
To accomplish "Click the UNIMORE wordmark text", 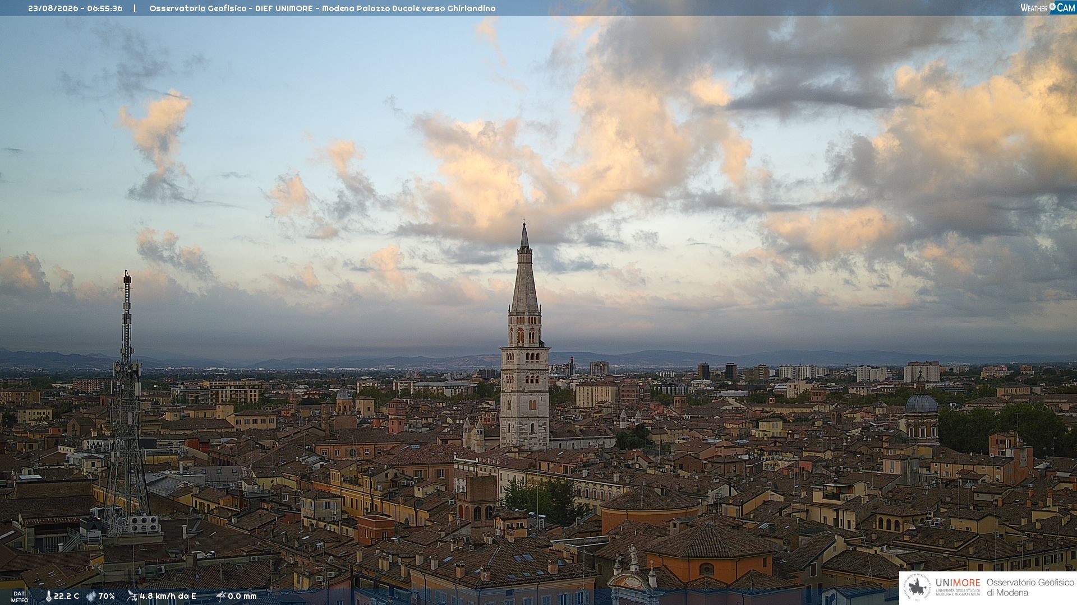I will click(958, 583).
